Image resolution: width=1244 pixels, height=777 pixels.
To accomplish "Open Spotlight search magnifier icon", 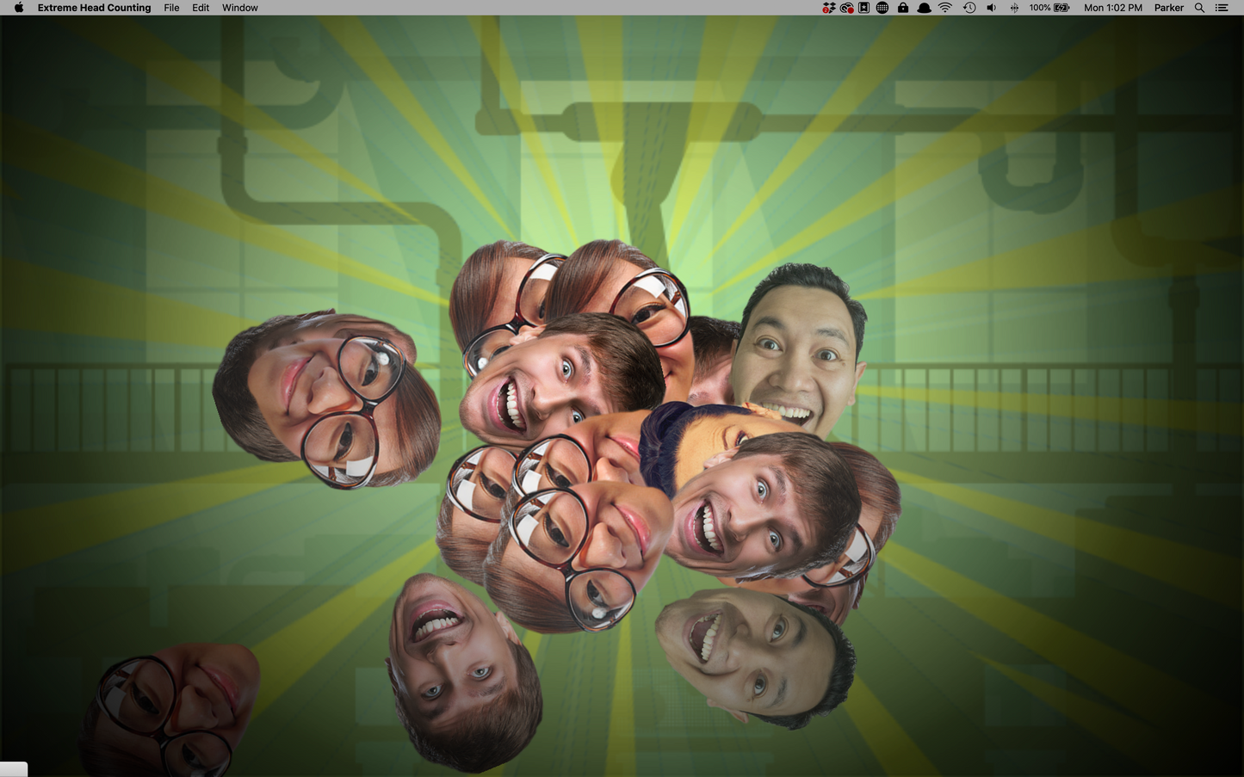I will click(1199, 8).
